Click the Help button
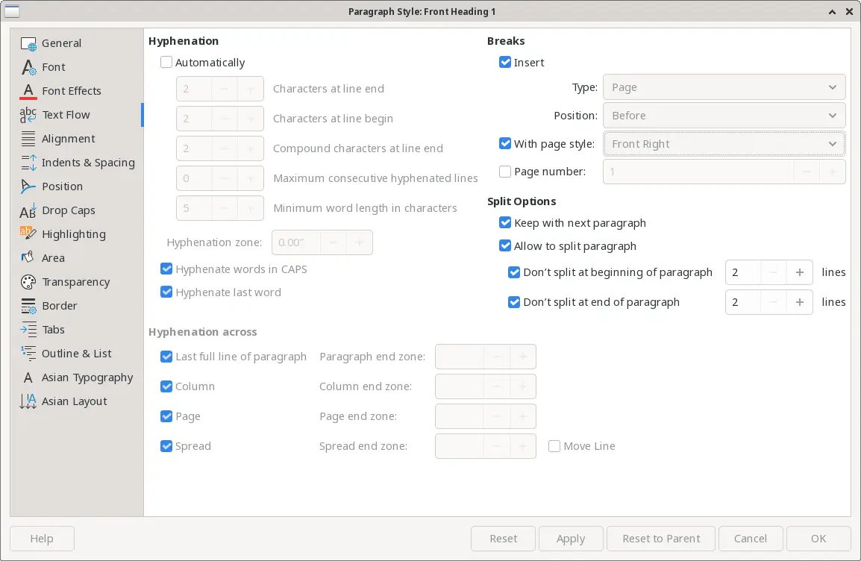Image resolution: width=861 pixels, height=561 pixels. pos(42,539)
